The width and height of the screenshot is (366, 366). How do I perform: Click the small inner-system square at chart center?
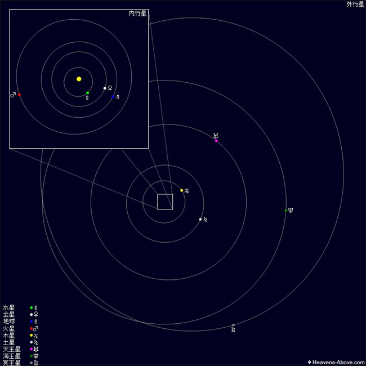click(x=165, y=202)
